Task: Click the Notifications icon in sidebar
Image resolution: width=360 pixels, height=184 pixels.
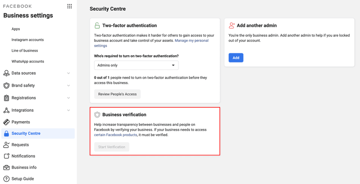Action: tap(6, 156)
